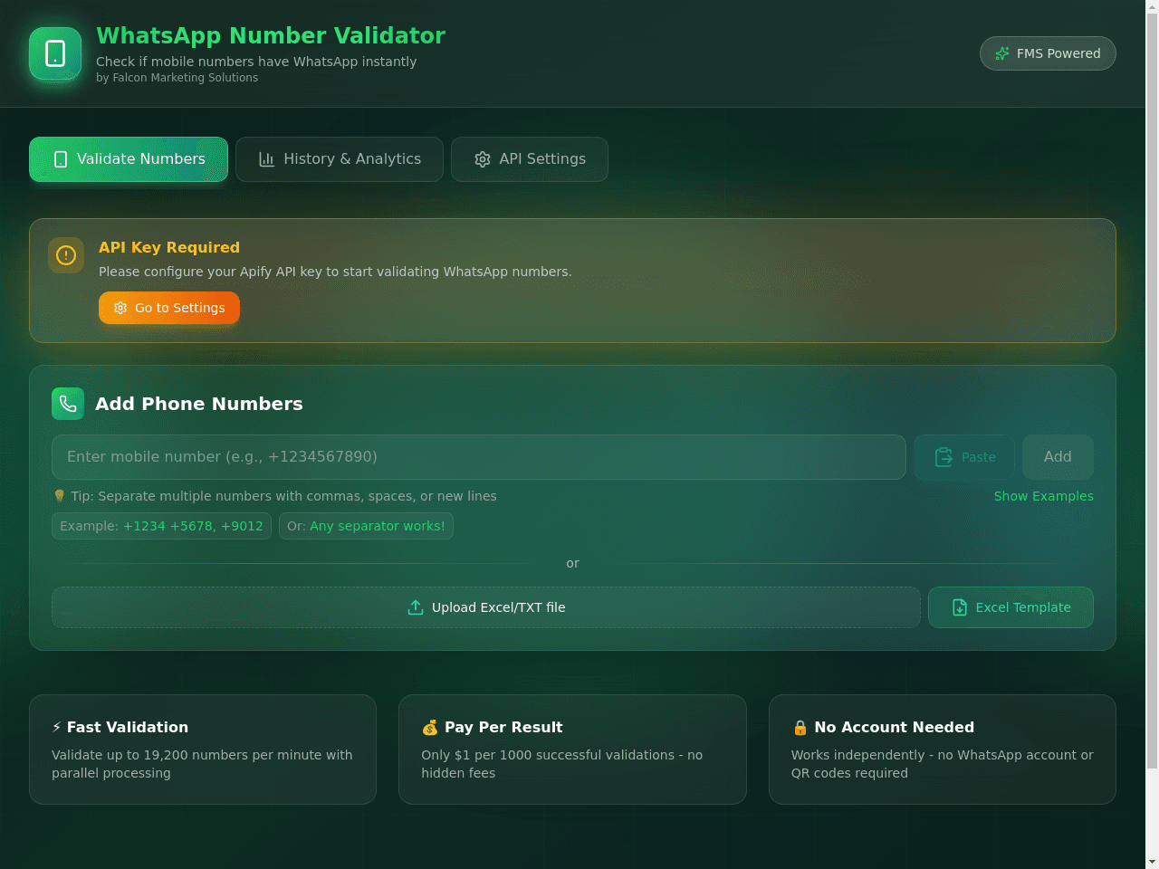Click the 'Please configure your Apify API key' message

[x=335, y=272]
